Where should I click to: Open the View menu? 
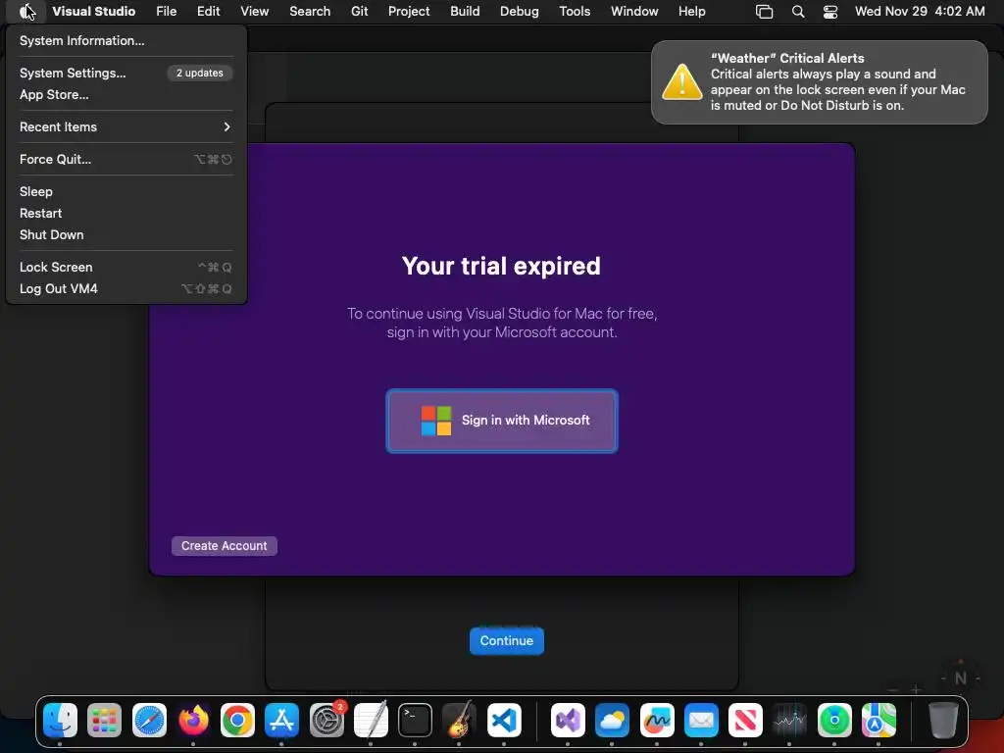point(254,11)
